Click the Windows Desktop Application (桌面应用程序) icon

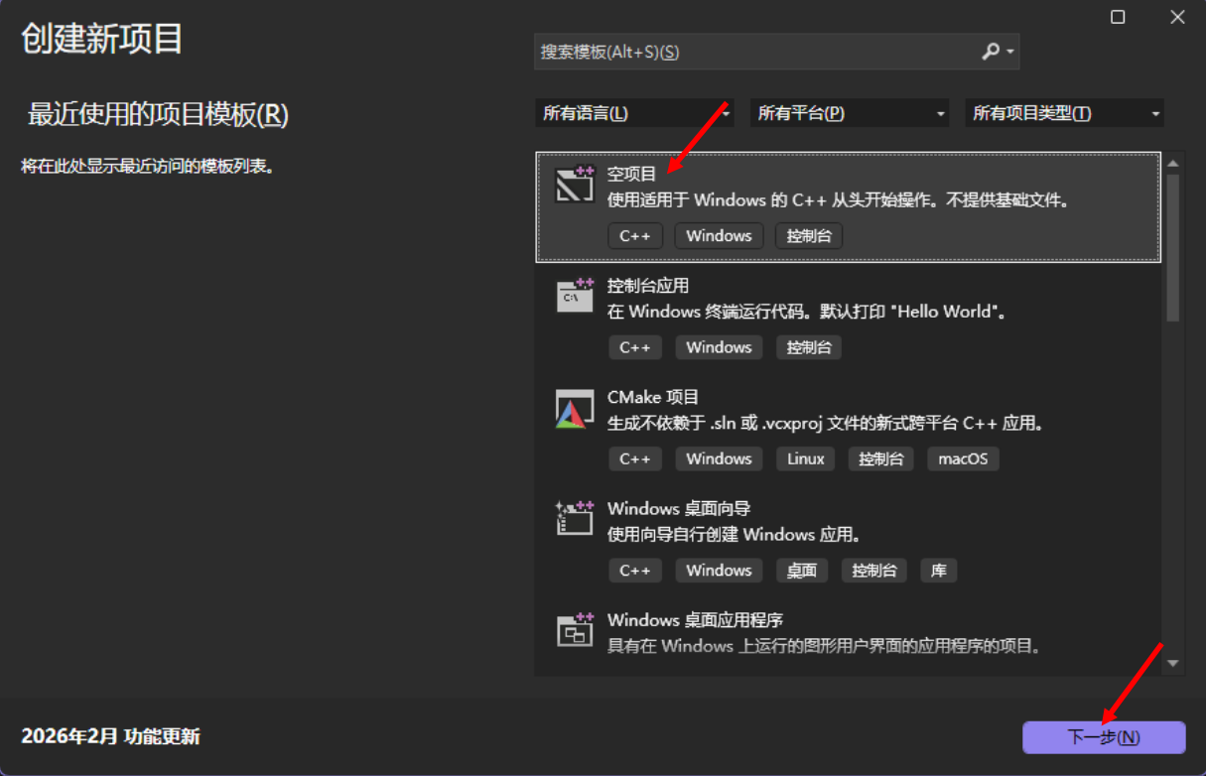575,629
